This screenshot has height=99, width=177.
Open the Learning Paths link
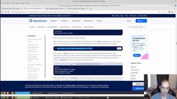tap(52, 27)
